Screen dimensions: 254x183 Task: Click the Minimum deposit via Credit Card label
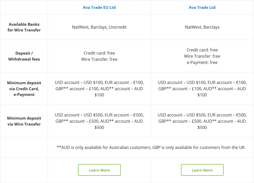(24, 89)
